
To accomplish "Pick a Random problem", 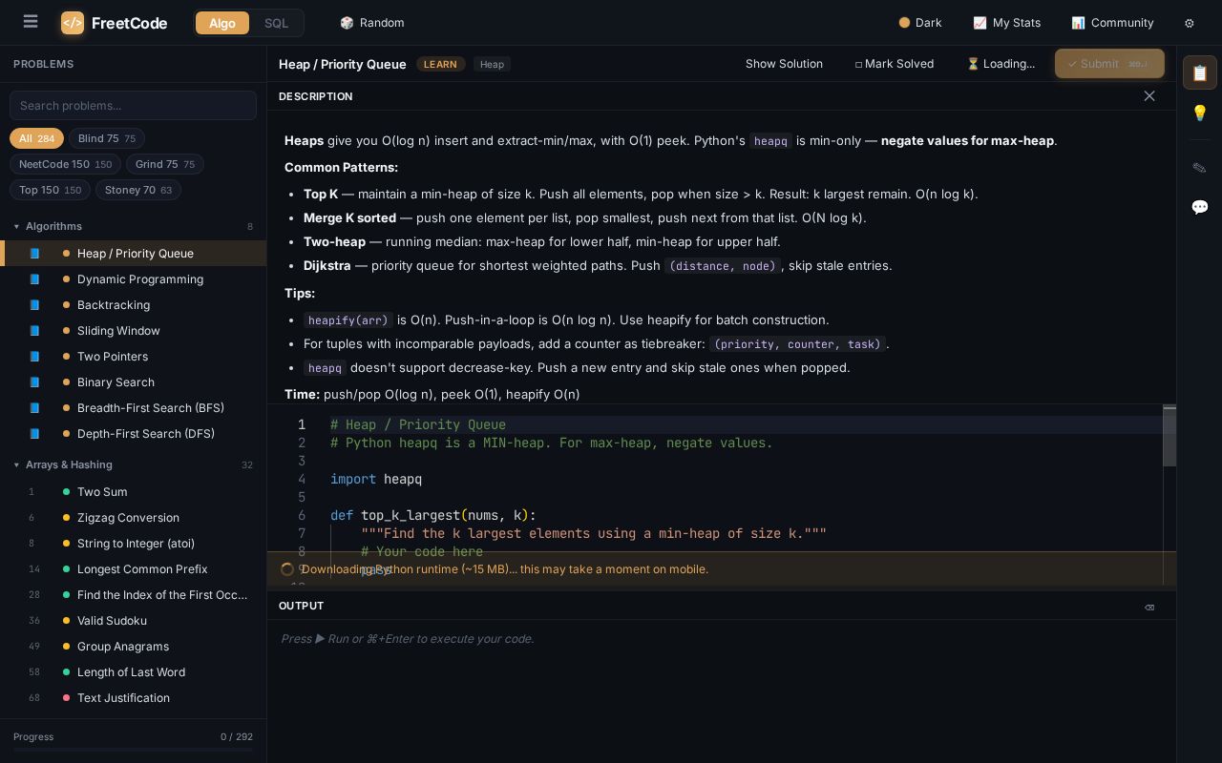I will pyautogui.click(x=372, y=23).
